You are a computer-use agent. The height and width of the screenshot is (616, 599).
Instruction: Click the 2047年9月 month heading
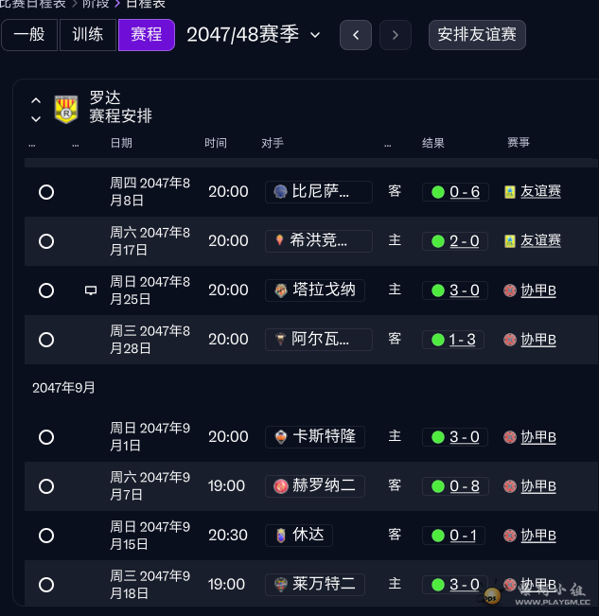point(63,388)
